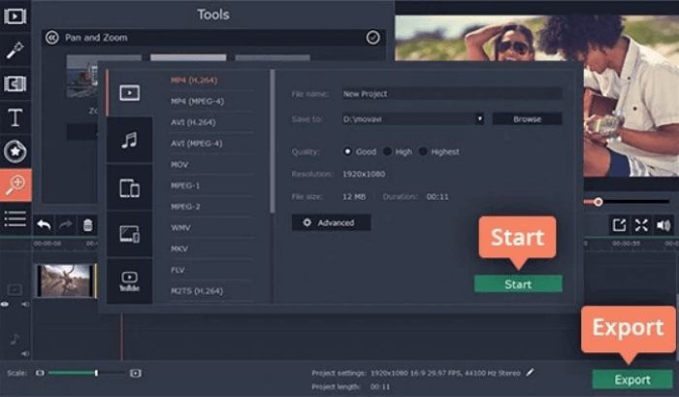
Task: Select the Titles text tool in sidebar
Action: pos(16,117)
